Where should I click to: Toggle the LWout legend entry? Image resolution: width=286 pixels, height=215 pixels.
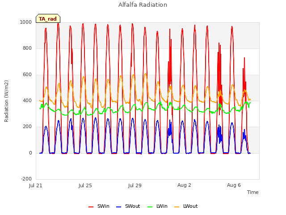click(x=186, y=206)
